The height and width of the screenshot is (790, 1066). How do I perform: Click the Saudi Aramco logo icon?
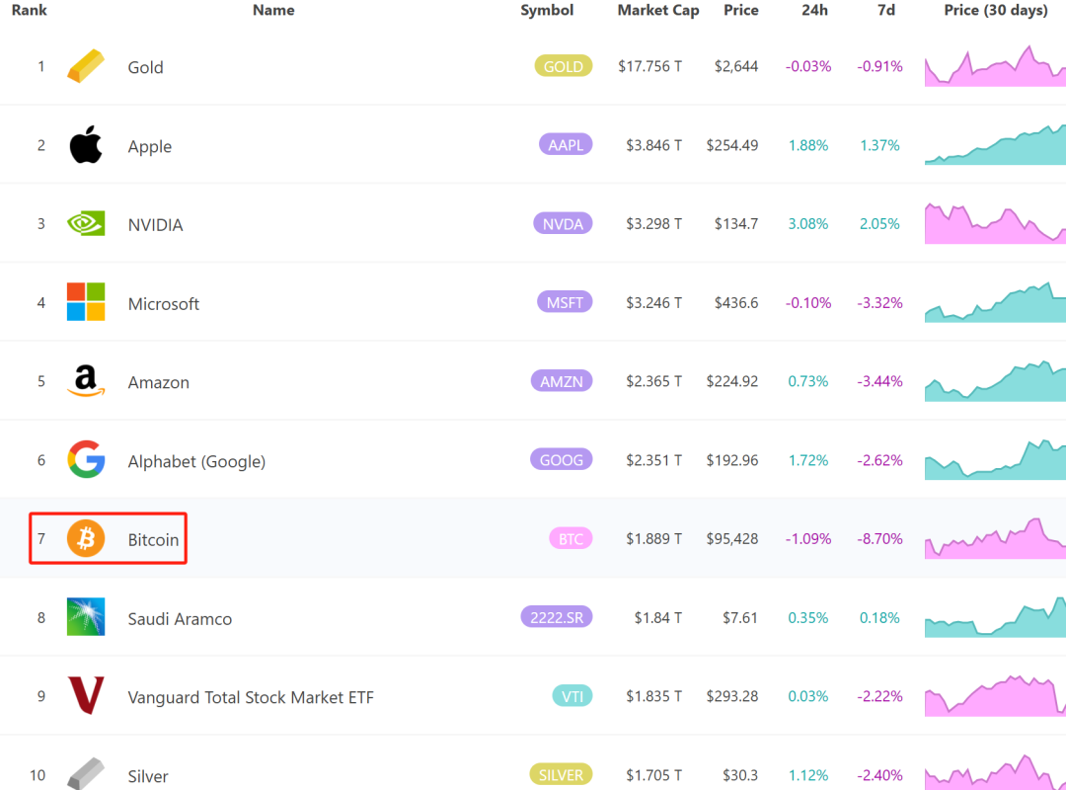coord(86,617)
